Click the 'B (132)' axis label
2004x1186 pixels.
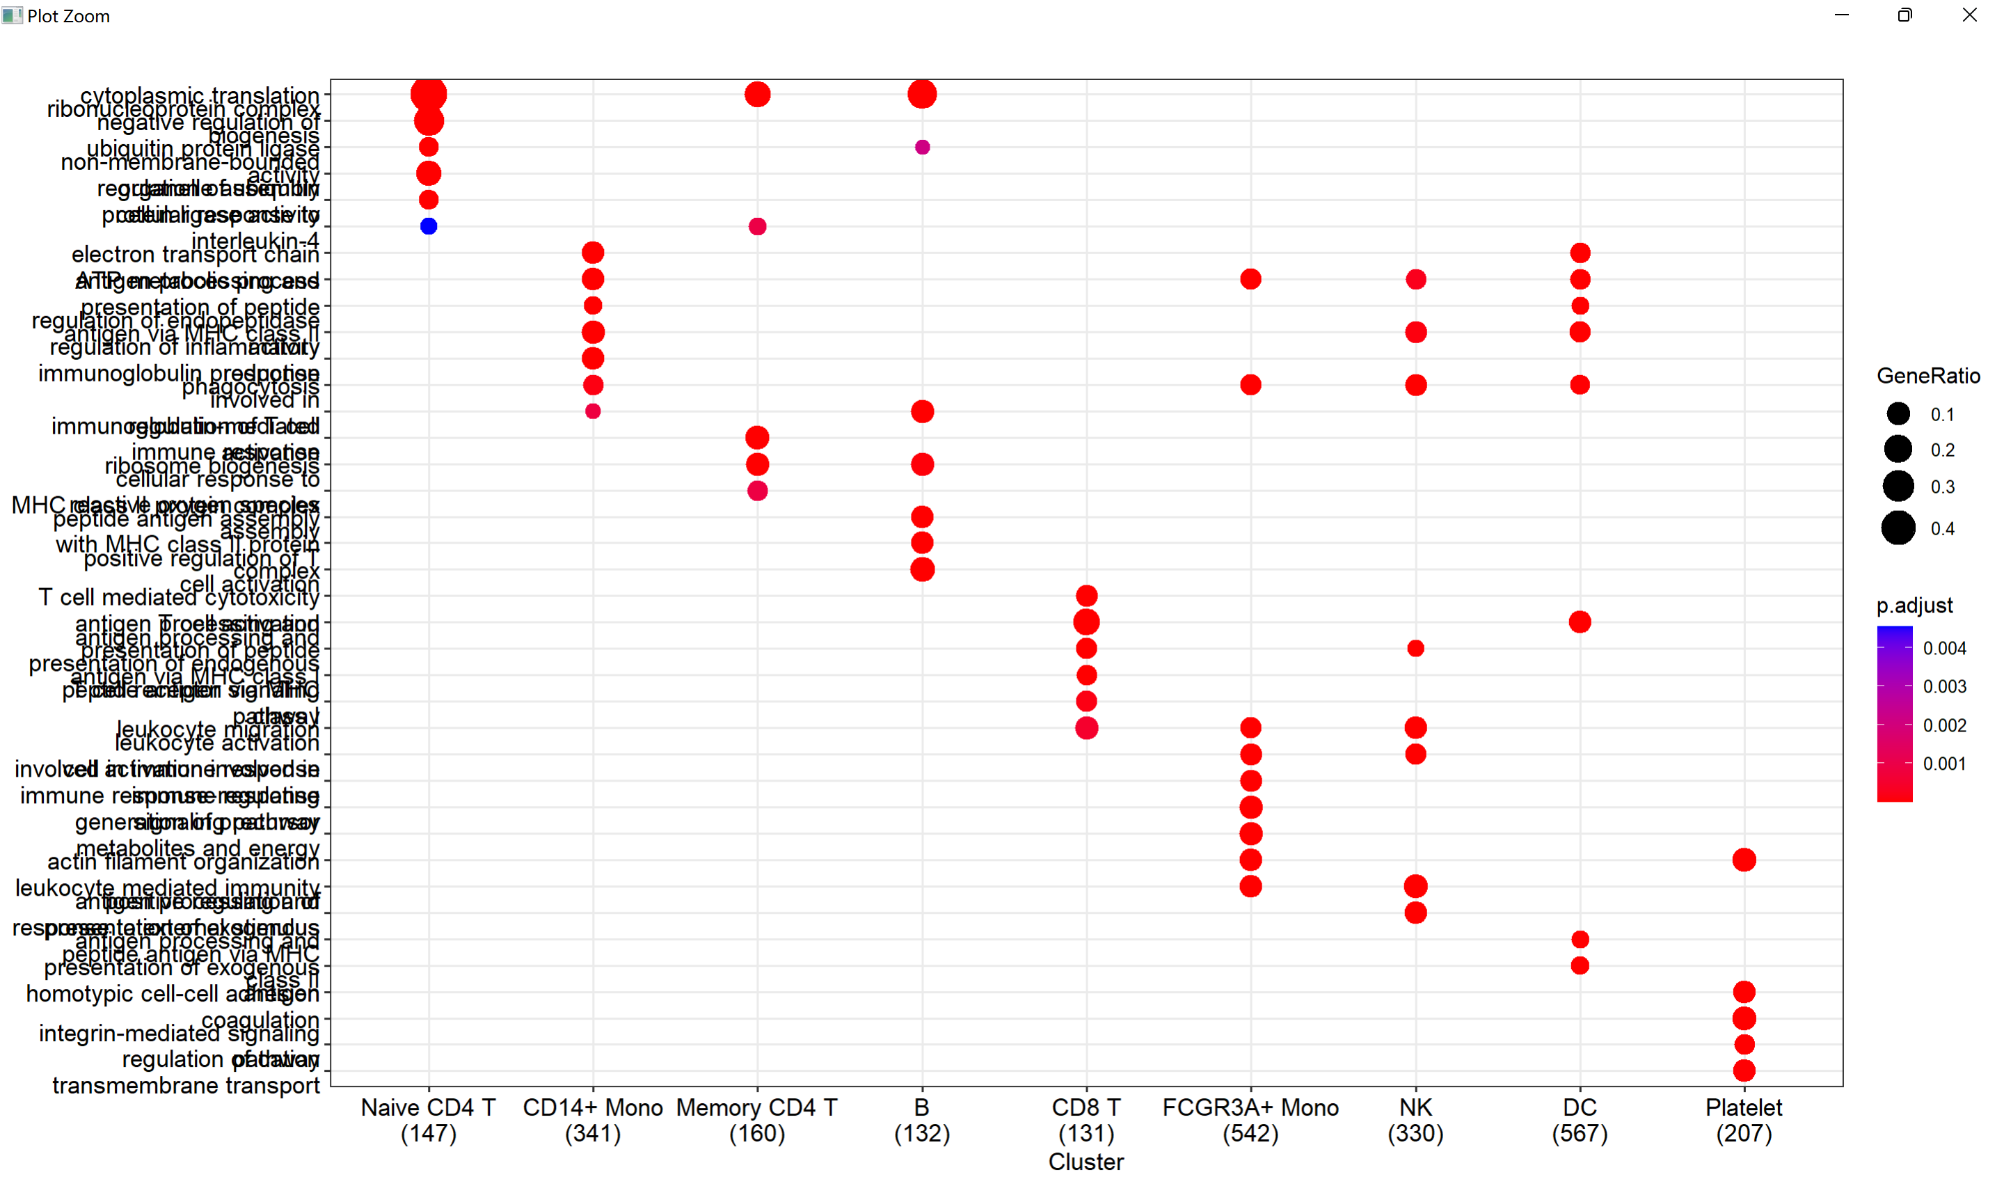[x=922, y=1121]
